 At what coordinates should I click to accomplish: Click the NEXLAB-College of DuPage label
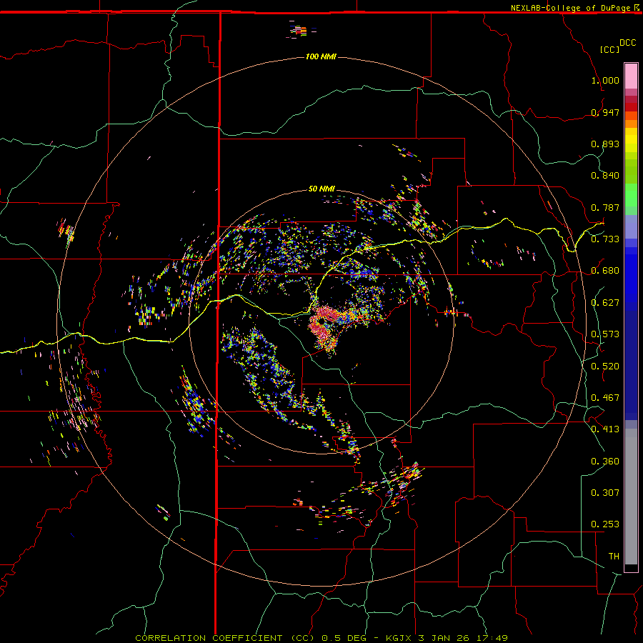[x=570, y=8]
